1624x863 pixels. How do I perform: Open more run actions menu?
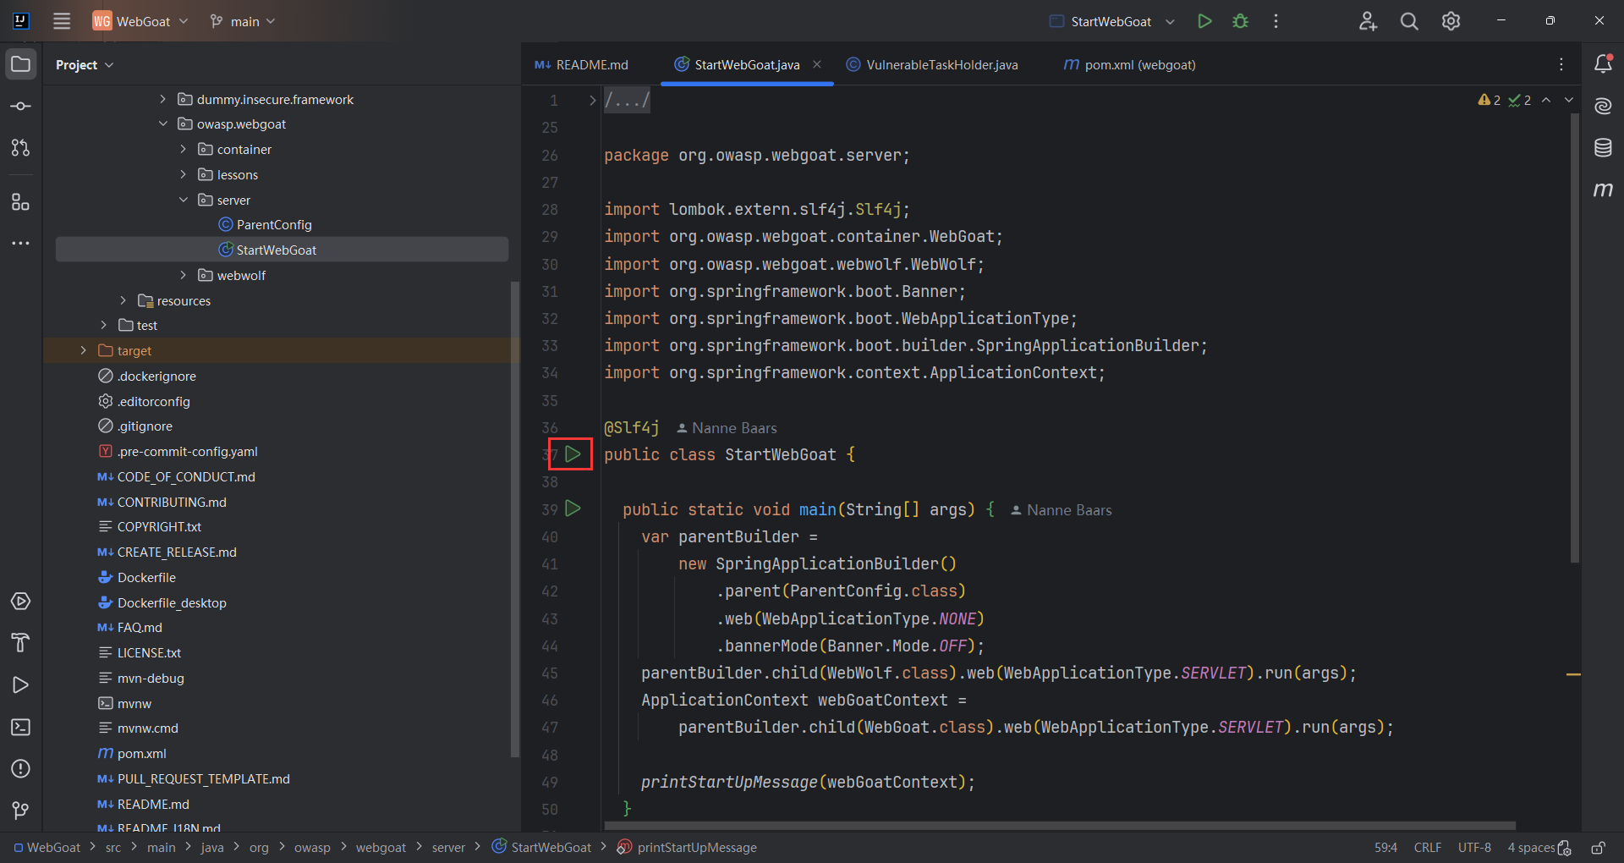click(x=1276, y=21)
